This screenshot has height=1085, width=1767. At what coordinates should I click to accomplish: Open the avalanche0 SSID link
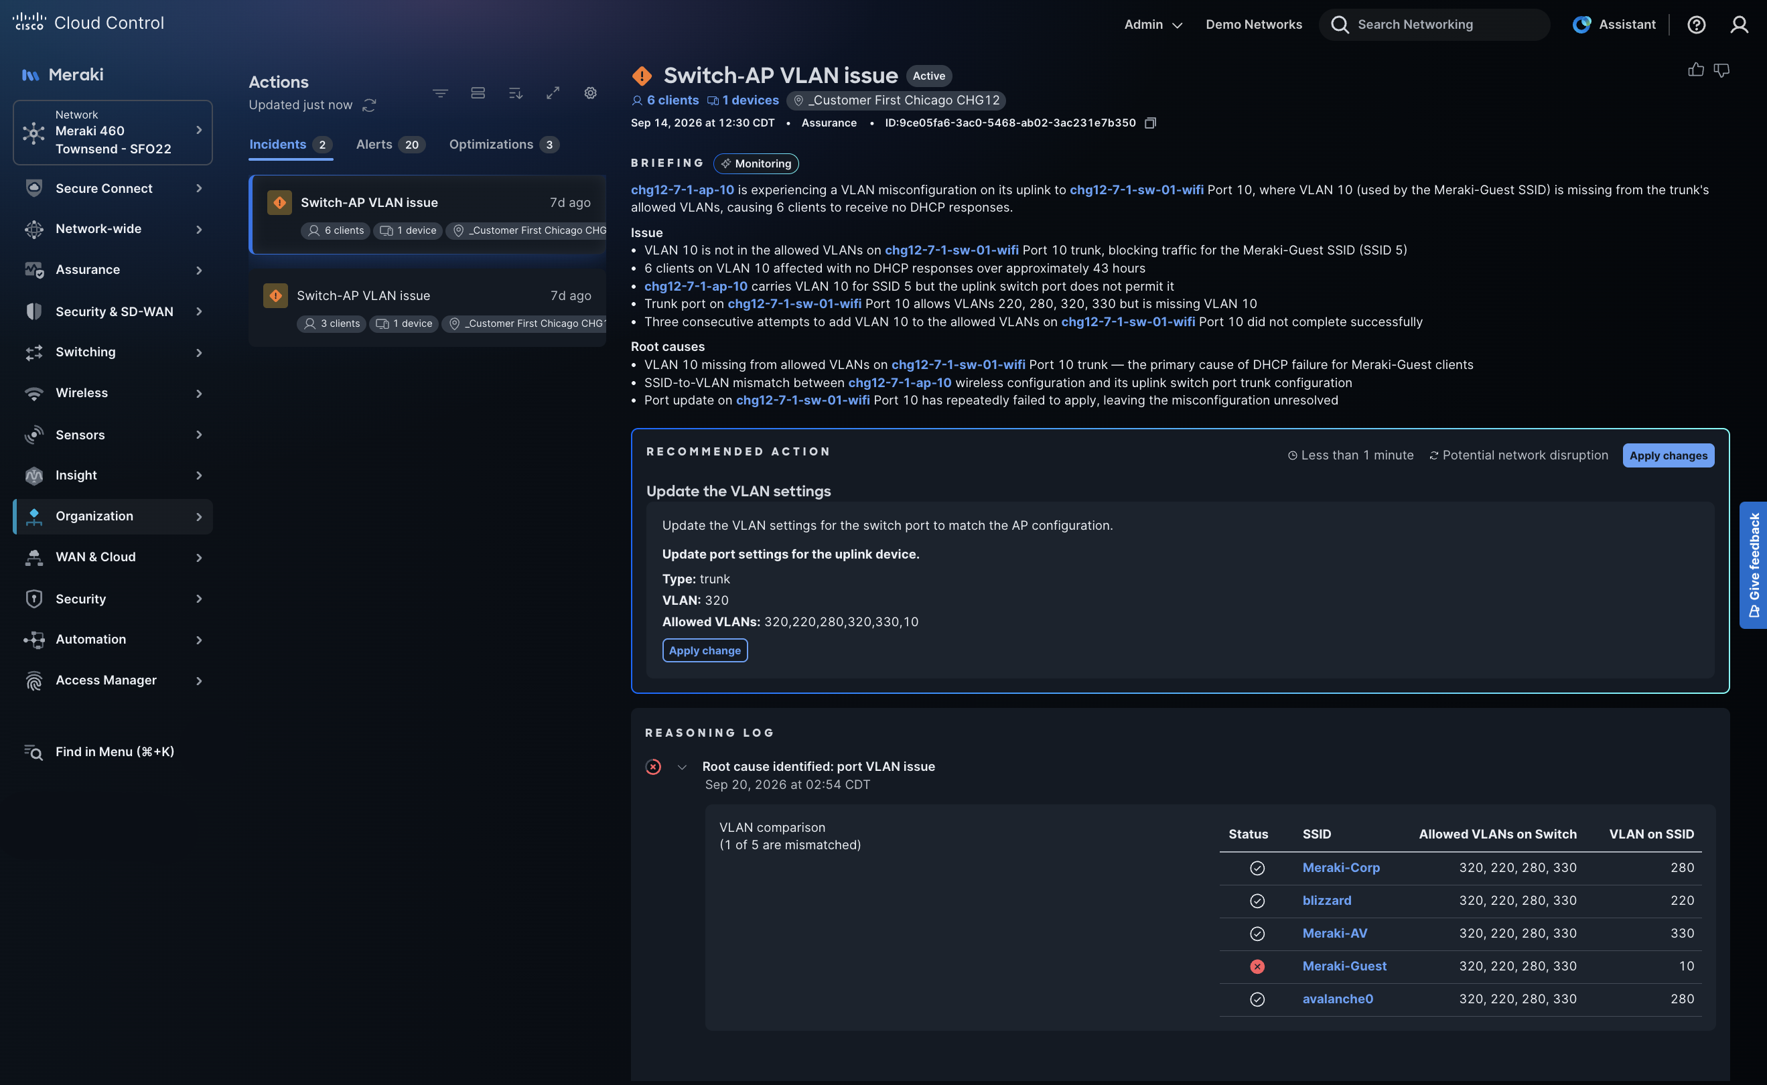(x=1338, y=999)
